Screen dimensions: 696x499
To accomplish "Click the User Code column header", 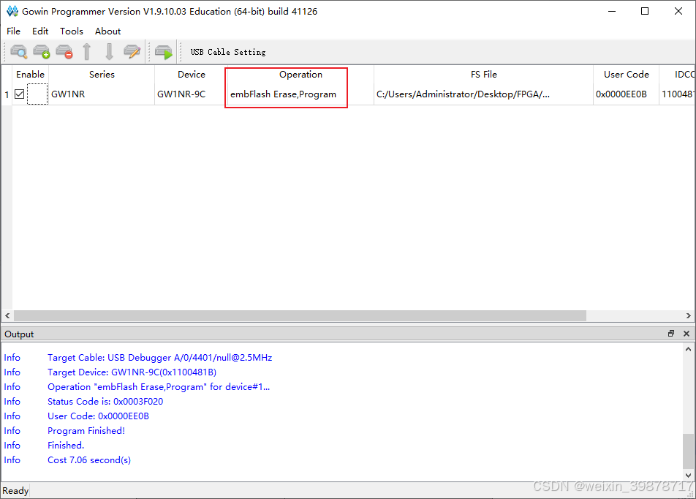I will point(627,74).
